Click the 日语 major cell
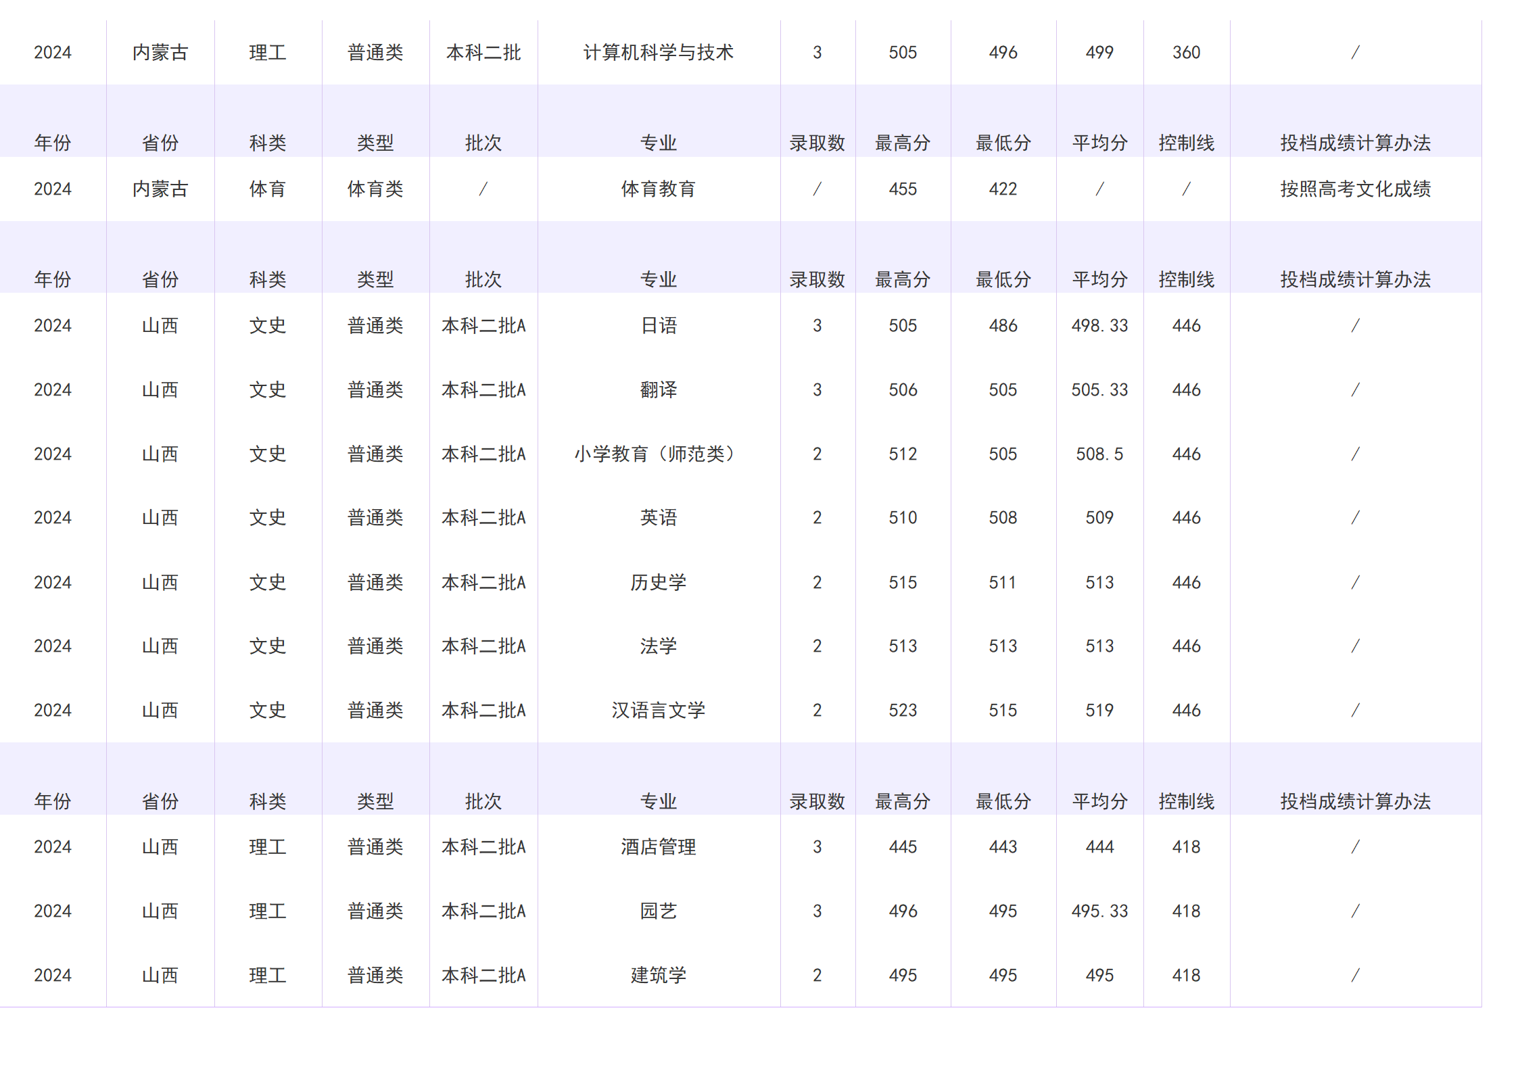This screenshot has height=1073, width=1518. [659, 326]
